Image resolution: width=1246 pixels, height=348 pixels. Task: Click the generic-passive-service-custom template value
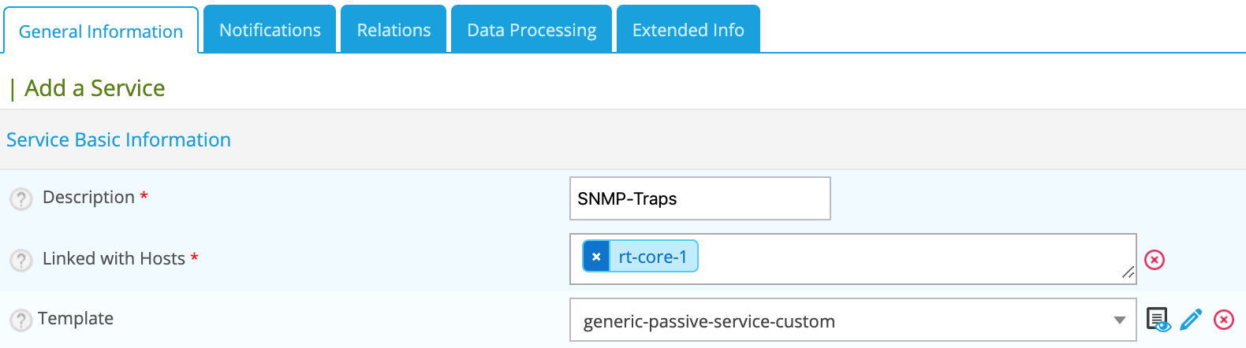coord(708,321)
